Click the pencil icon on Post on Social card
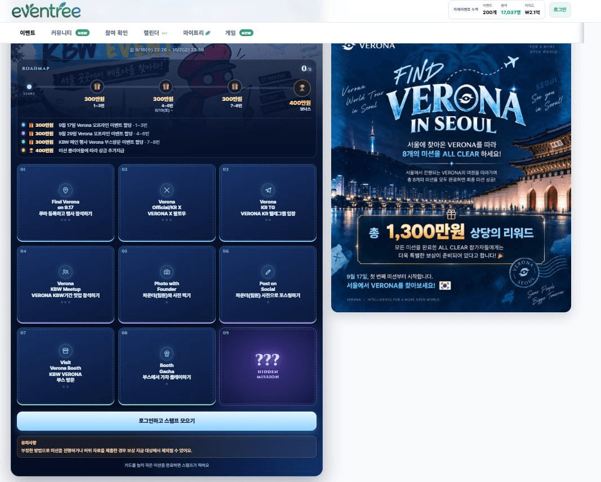Image resolution: width=601 pixels, height=482 pixels. [268, 272]
